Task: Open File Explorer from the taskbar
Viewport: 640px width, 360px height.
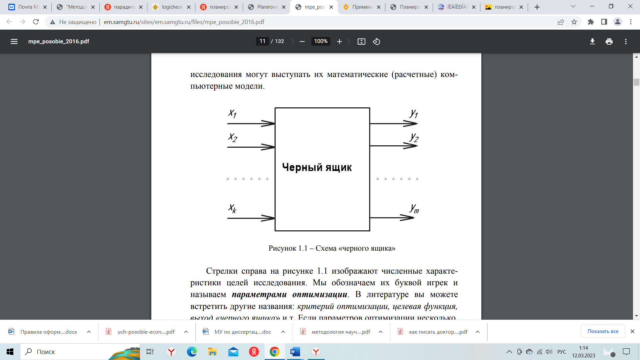Action: (212, 352)
